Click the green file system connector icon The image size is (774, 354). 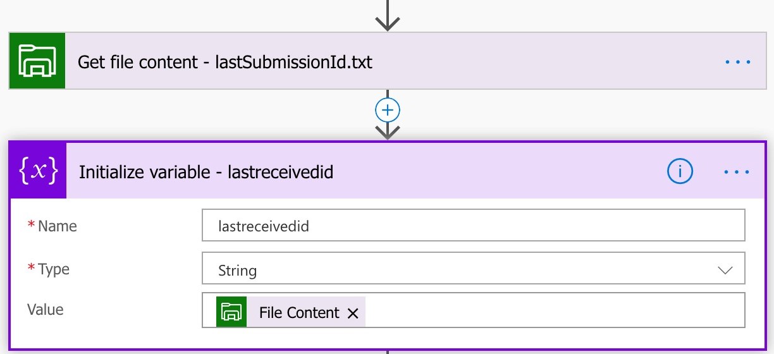(x=37, y=61)
